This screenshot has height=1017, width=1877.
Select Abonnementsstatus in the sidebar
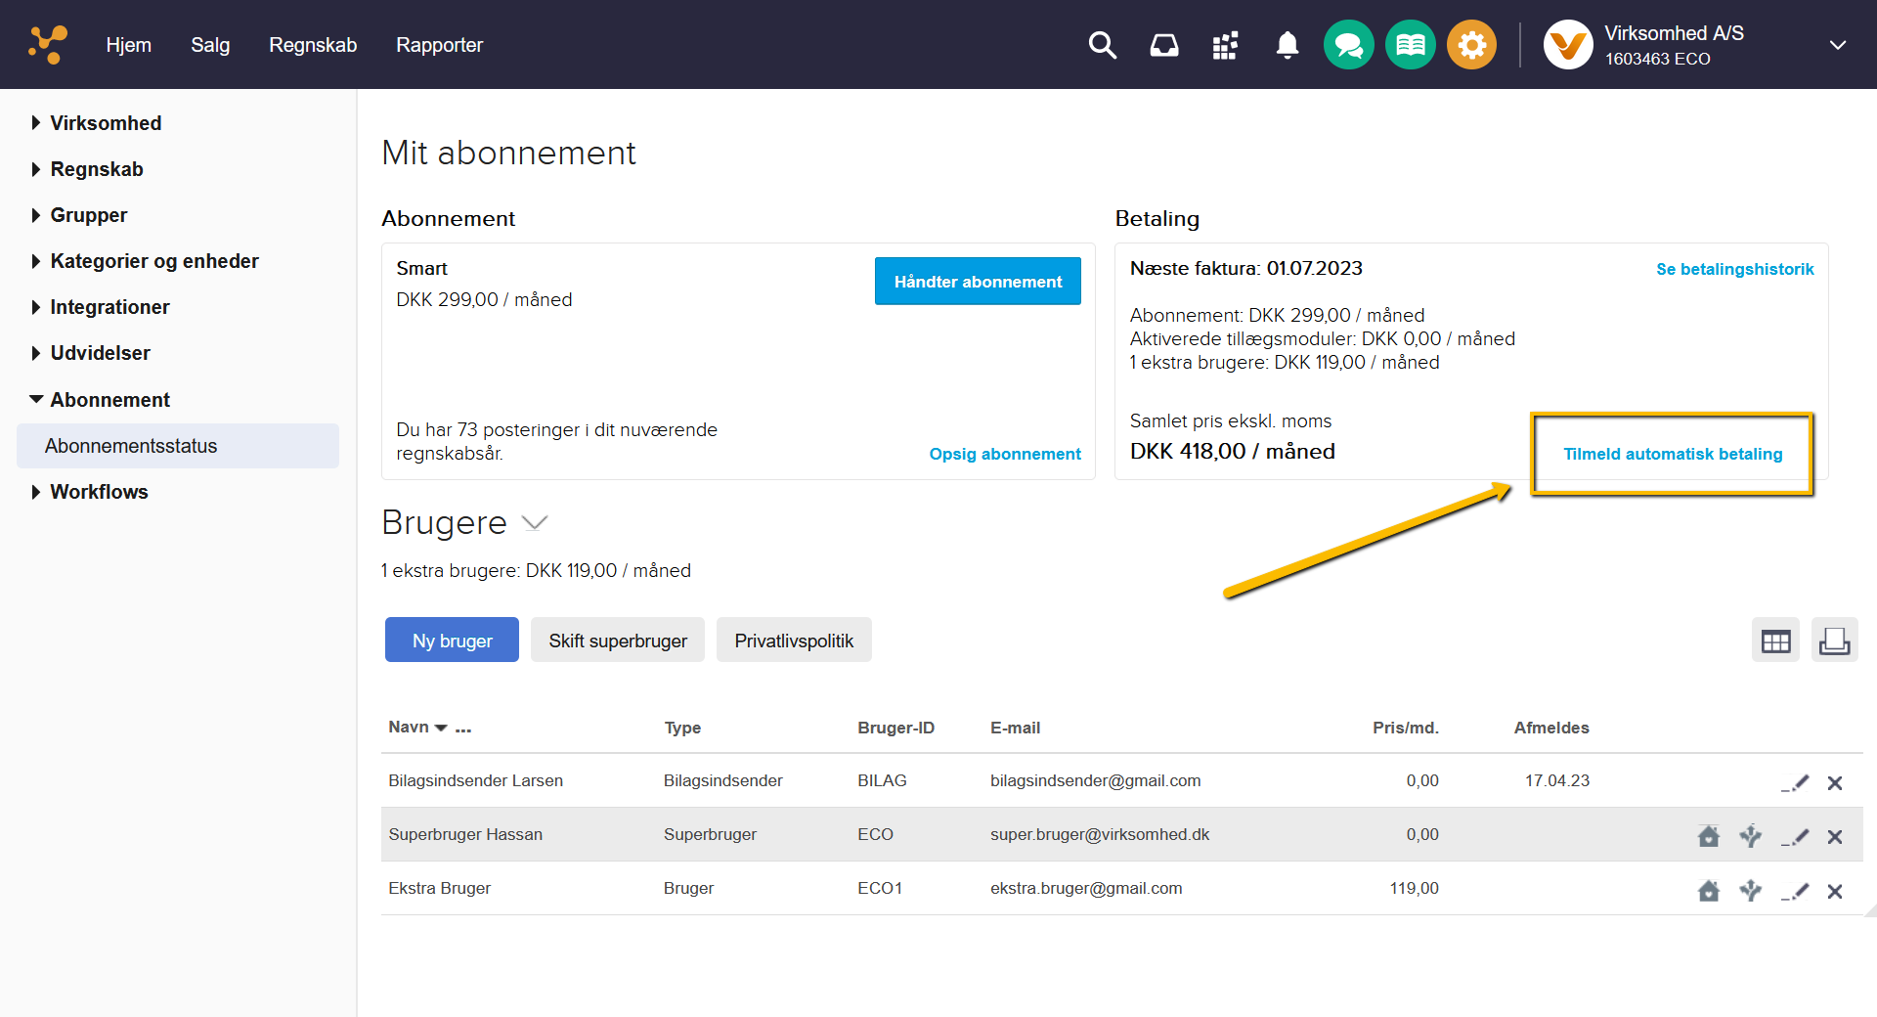coord(131,446)
